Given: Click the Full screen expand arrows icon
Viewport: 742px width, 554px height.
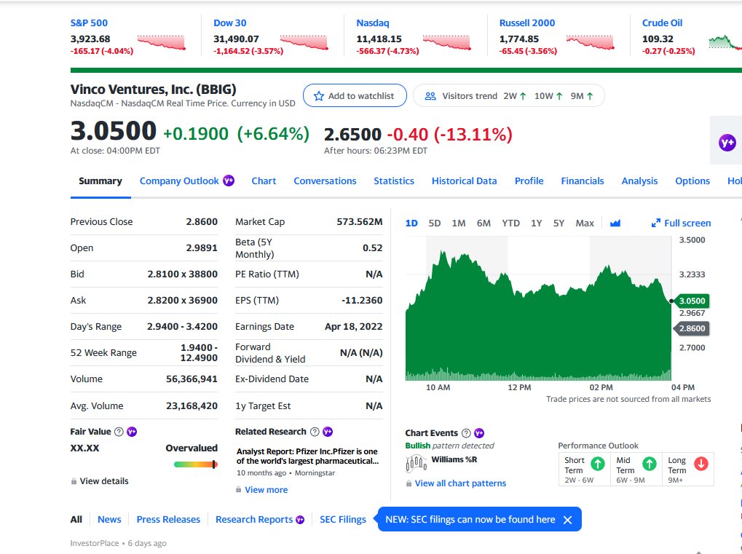Looking at the screenshot, I should (x=656, y=223).
